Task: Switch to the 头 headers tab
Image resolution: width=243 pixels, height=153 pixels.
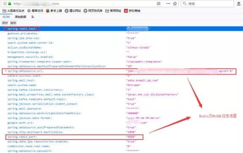Action: coord(33,17)
